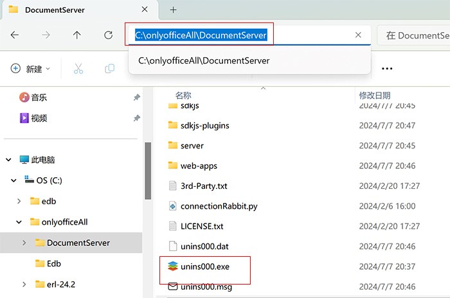The image size is (450, 298).
Task: Select DocumentServer in the navigation tree
Action: tap(72, 243)
